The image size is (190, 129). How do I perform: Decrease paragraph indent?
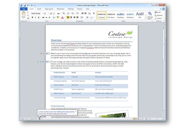tap(82, 13)
